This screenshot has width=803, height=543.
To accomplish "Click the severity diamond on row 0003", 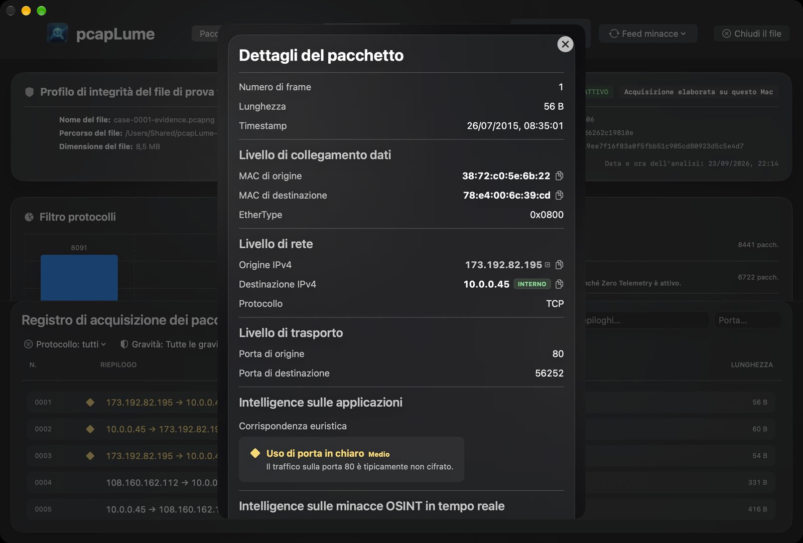I will point(90,456).
